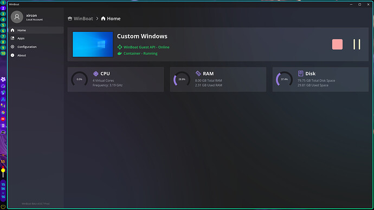Click the Configuration gear icon in sidebar
The image size is (374, 210).
(12, 47)
